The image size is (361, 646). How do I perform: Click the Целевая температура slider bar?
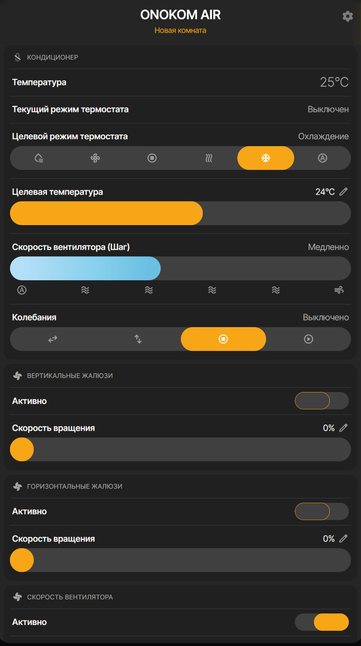point(180,213)
